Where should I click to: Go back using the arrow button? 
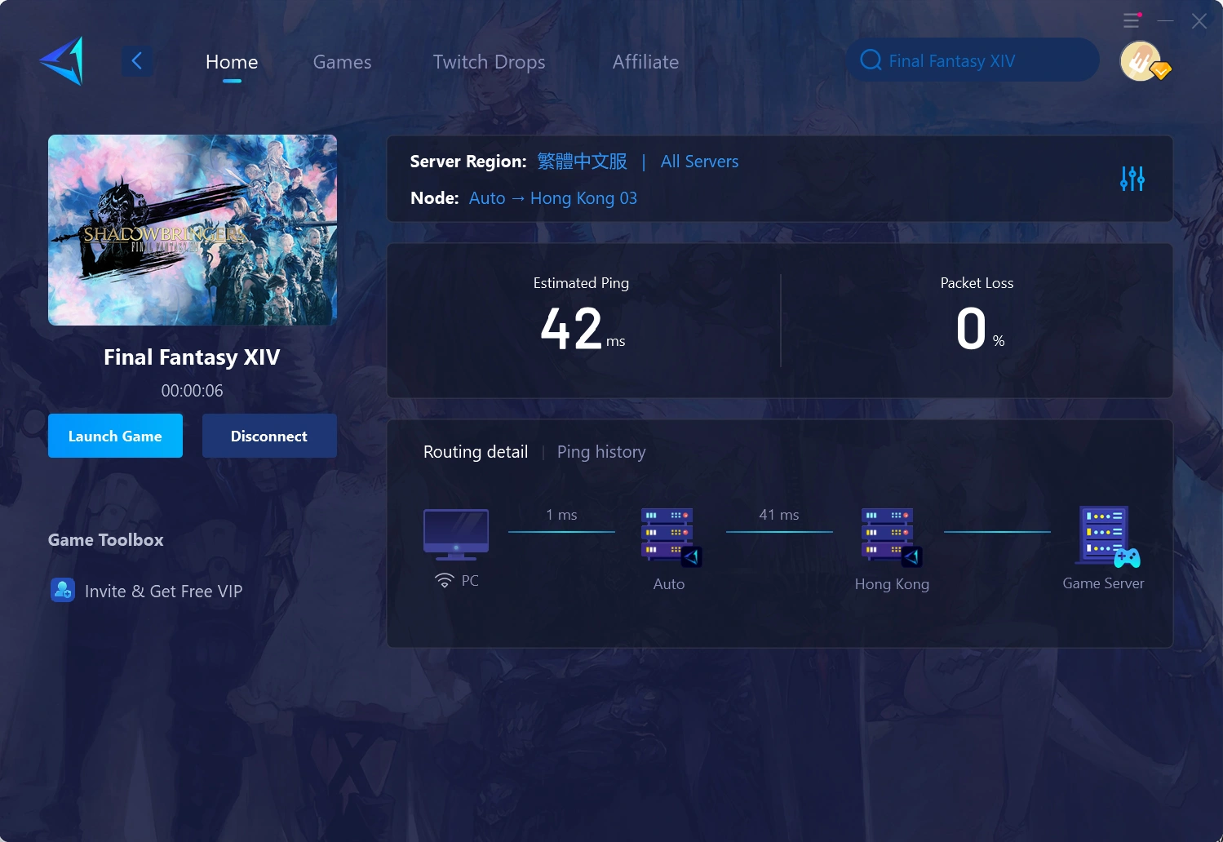point(137,61)
